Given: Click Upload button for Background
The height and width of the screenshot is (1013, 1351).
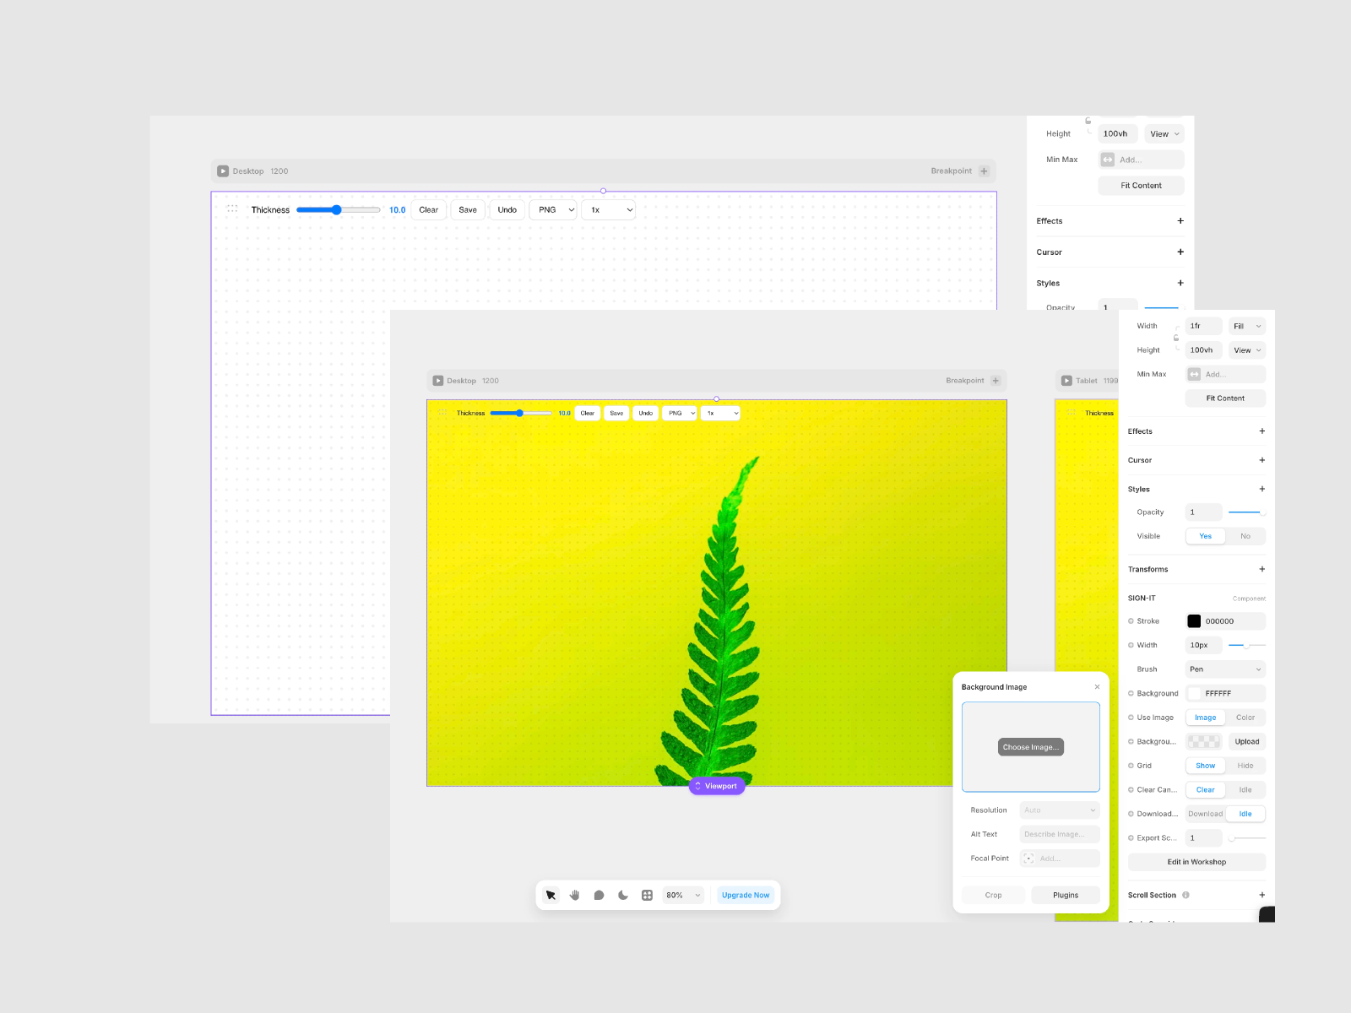Looking at the screenshot, I should click(1247, 742).
